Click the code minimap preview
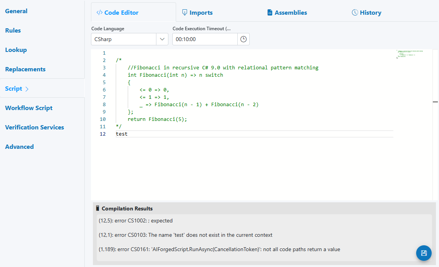Viewport: 439px width, 267px height. 410,54
